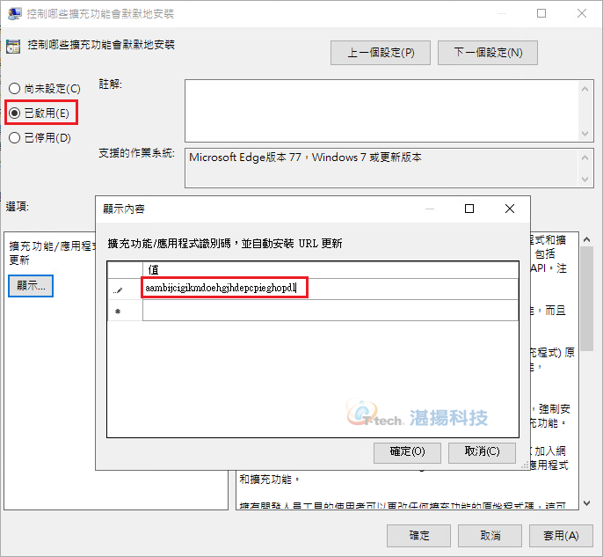603x557 pixels.
Task: Click the 註解 box scroll up arrow
Action: point(585,89)
